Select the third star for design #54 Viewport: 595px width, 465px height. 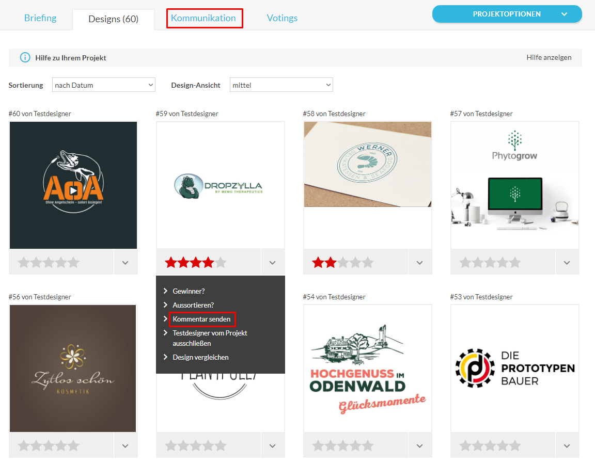click(343, 446)
